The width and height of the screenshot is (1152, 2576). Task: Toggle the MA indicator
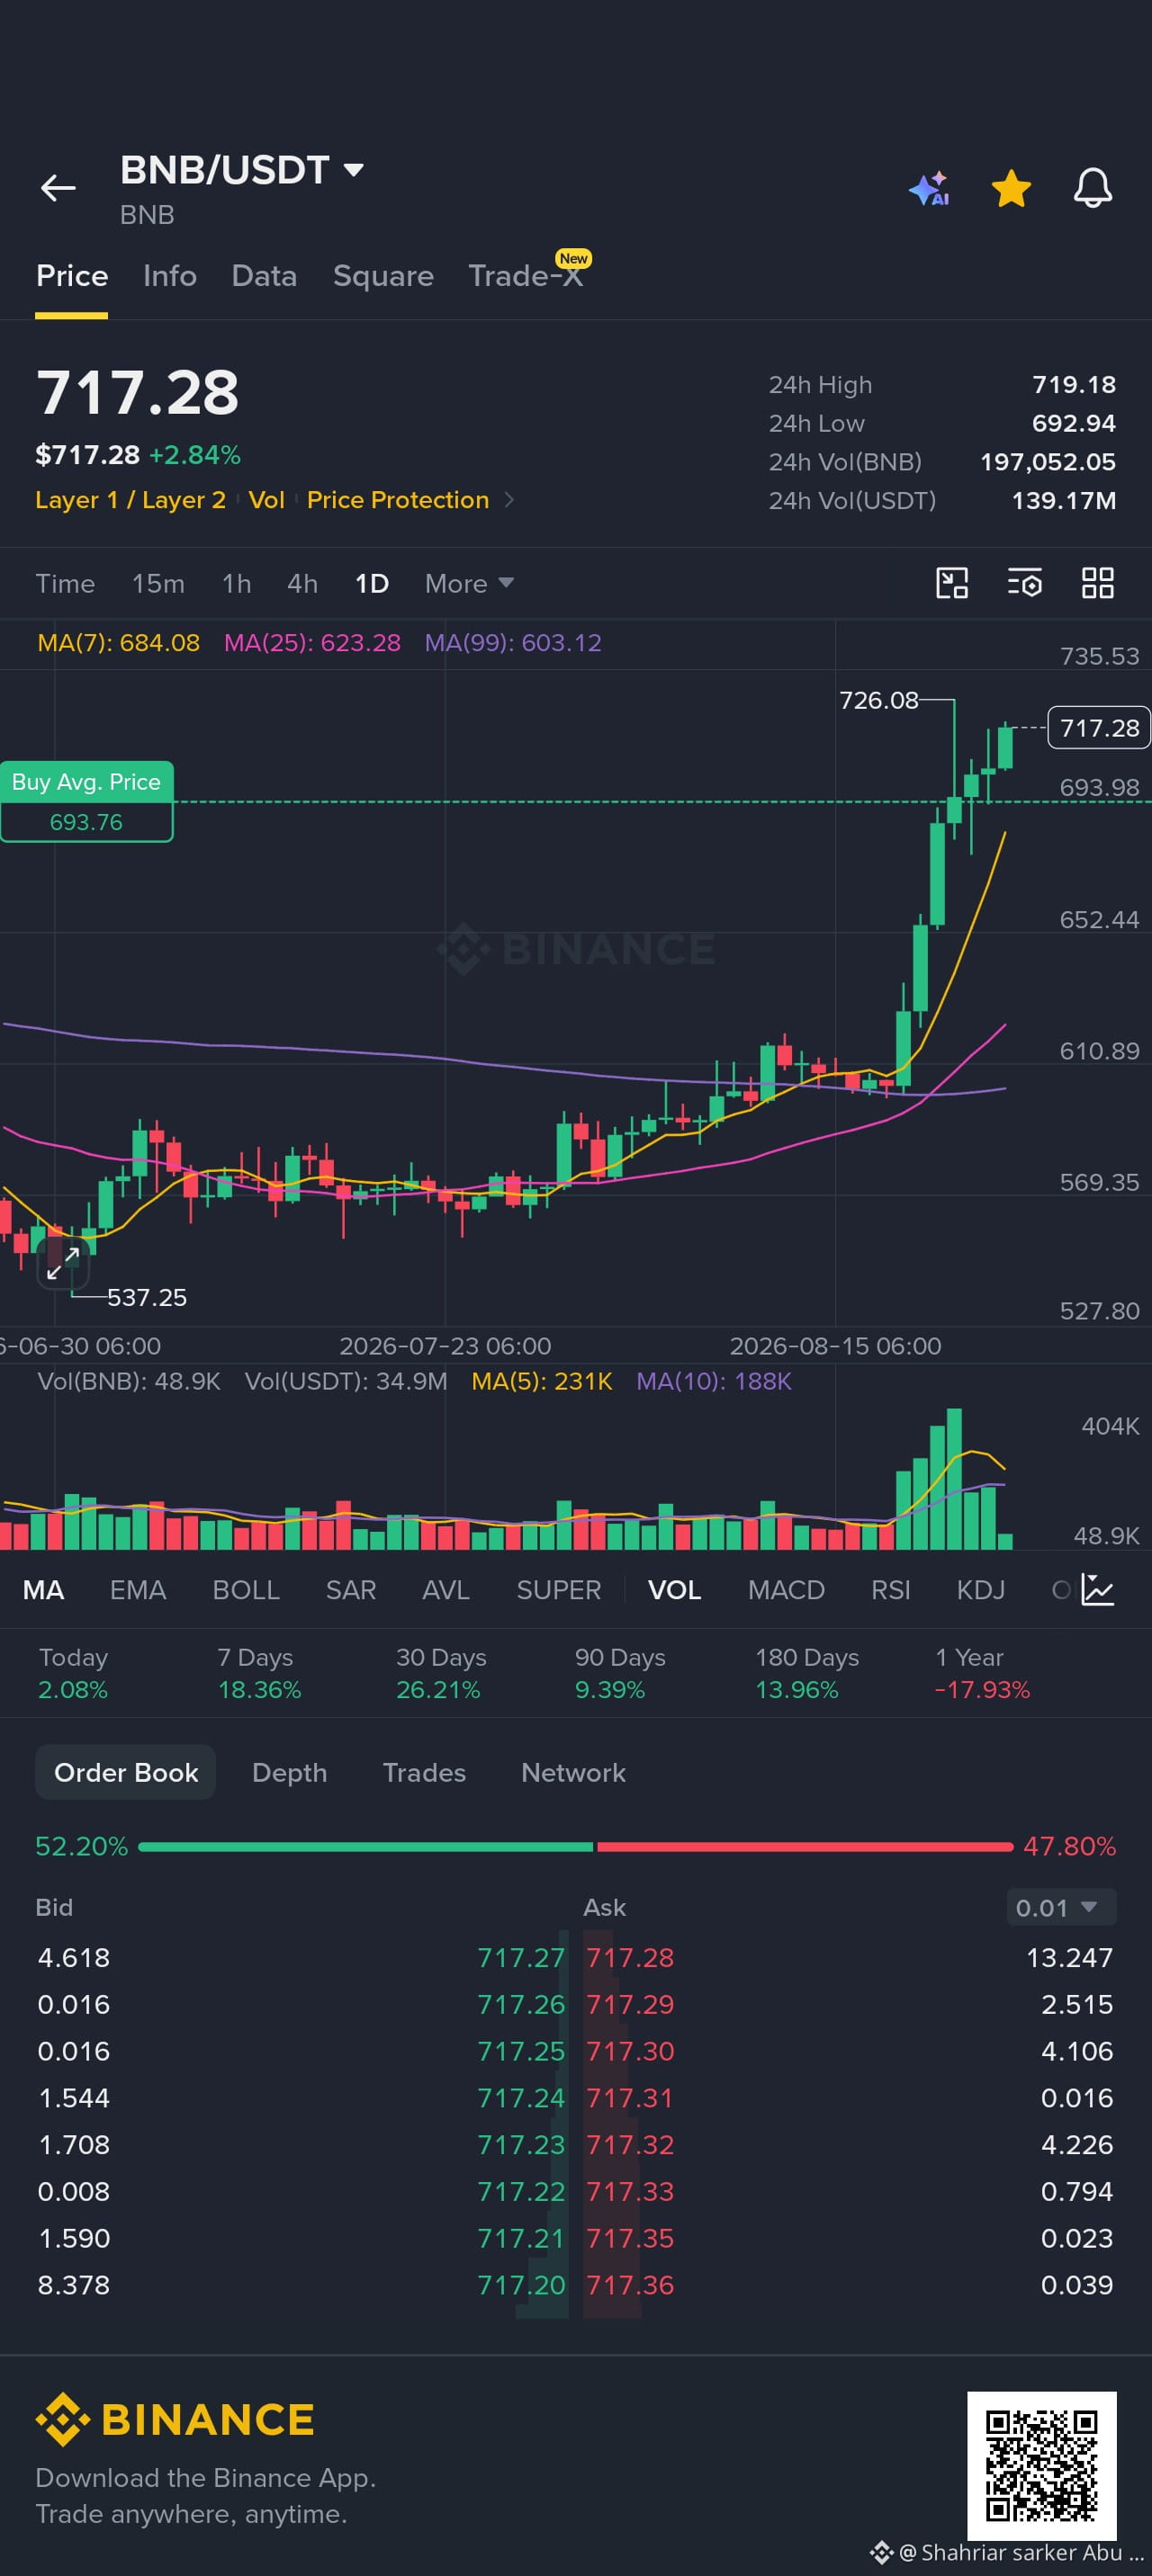(x=44, y=1590)
